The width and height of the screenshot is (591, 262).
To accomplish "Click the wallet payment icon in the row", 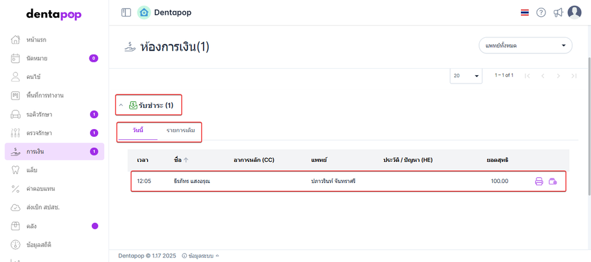I will (x=552, y=181).
